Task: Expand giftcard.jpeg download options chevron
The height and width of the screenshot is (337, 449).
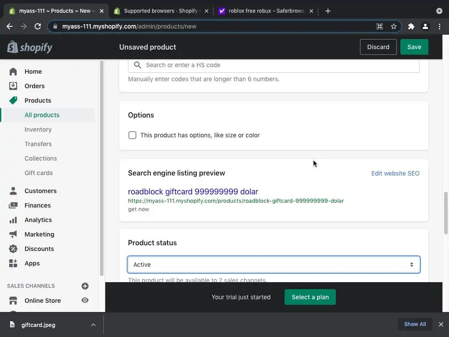Action: click(x=93, y=325)
